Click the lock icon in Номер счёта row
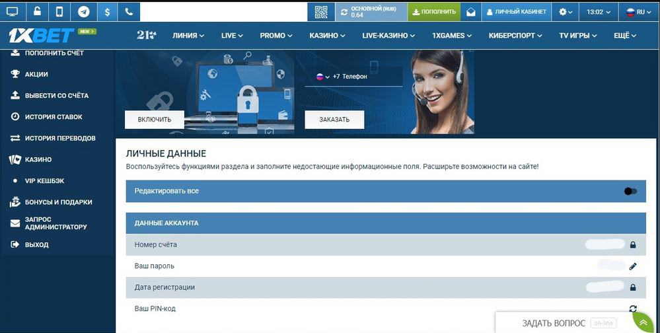Screen dimensions: 660x333 click(x=633, y=244)
